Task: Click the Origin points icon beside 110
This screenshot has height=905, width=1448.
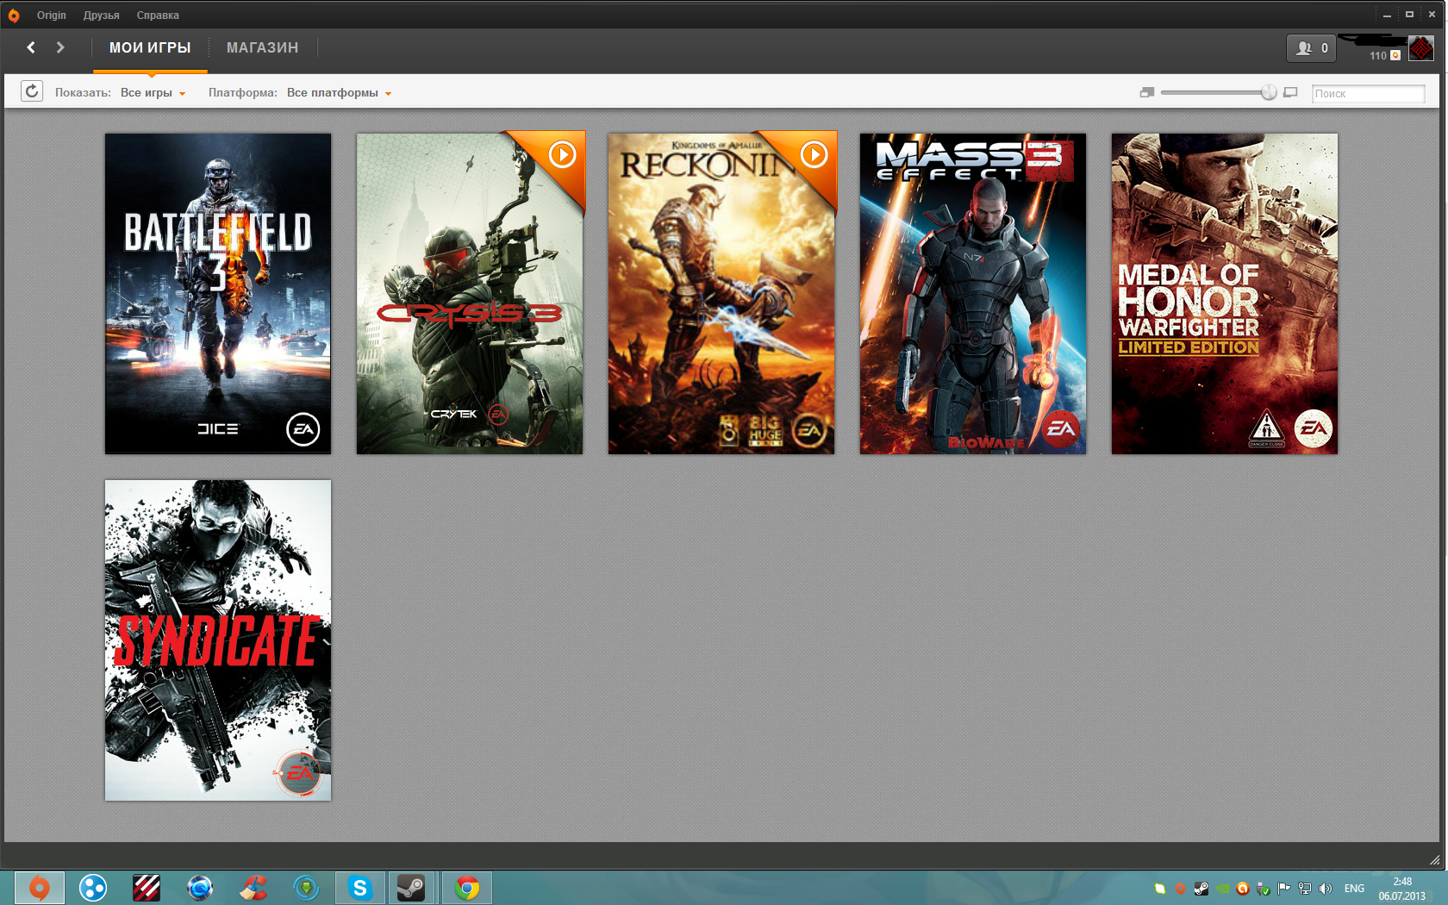Action: (x=1395, y=56)
